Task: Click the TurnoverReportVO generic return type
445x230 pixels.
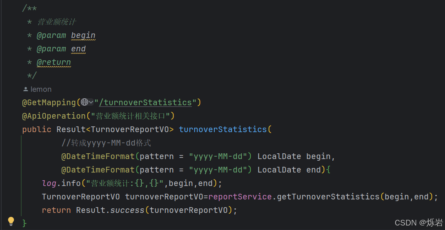Action: pos(130,129)
